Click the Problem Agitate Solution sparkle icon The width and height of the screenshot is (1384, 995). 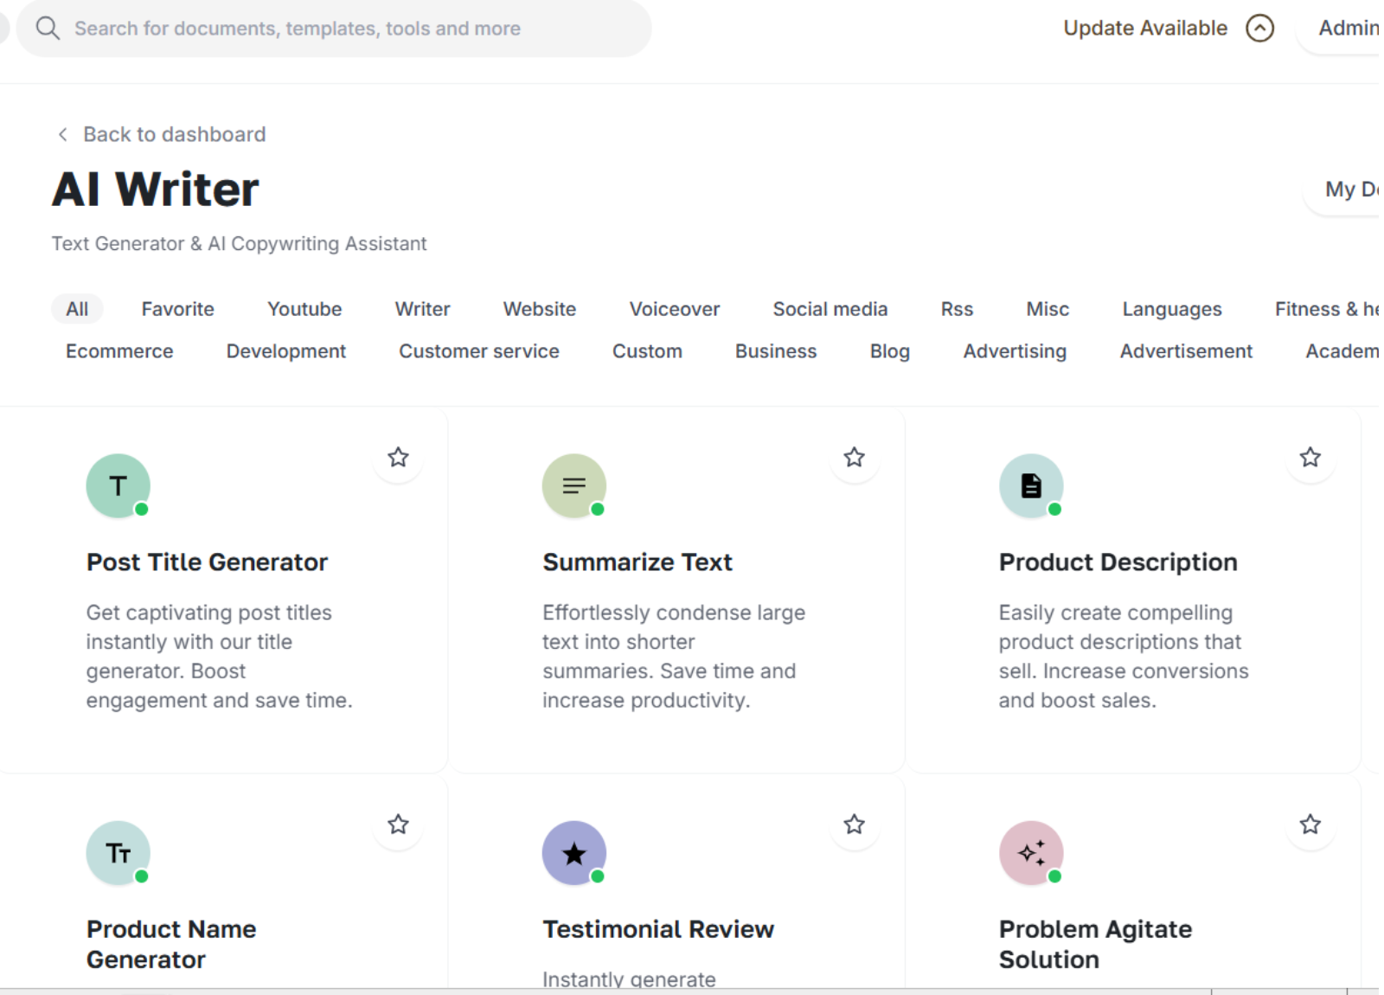[1030, 852]
